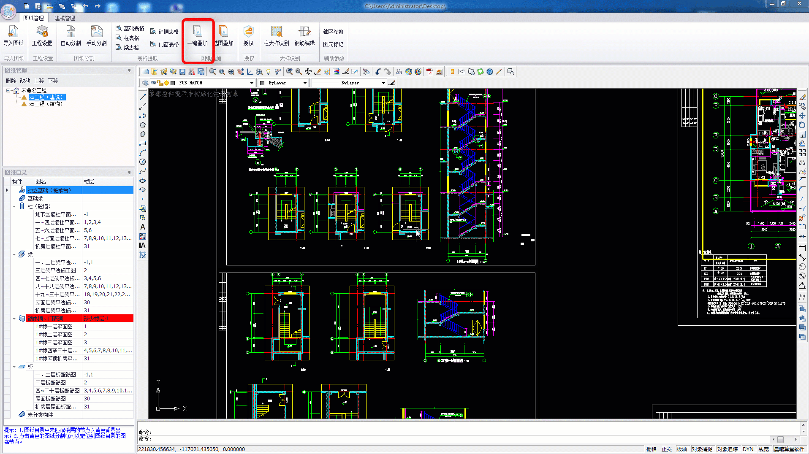809x454 pixels.
Task: Toggle the layer visibility eye icon
Action: [154, 83]
